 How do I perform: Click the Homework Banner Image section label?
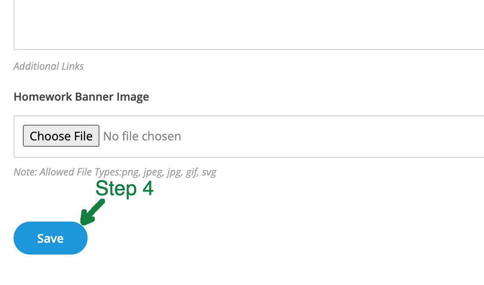click(x=81, y=96)
